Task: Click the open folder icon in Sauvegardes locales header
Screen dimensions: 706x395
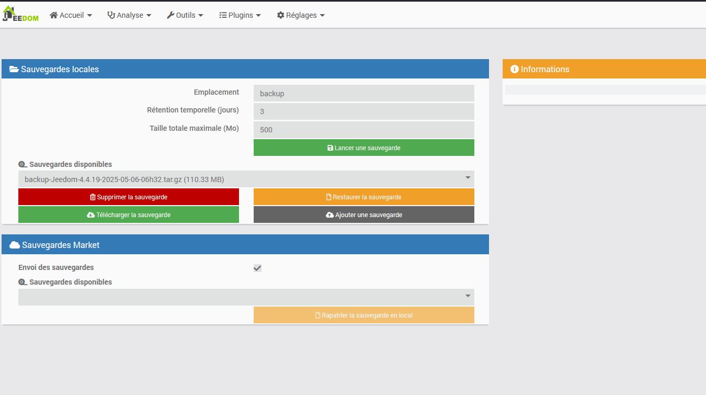Action: (14, 69)
